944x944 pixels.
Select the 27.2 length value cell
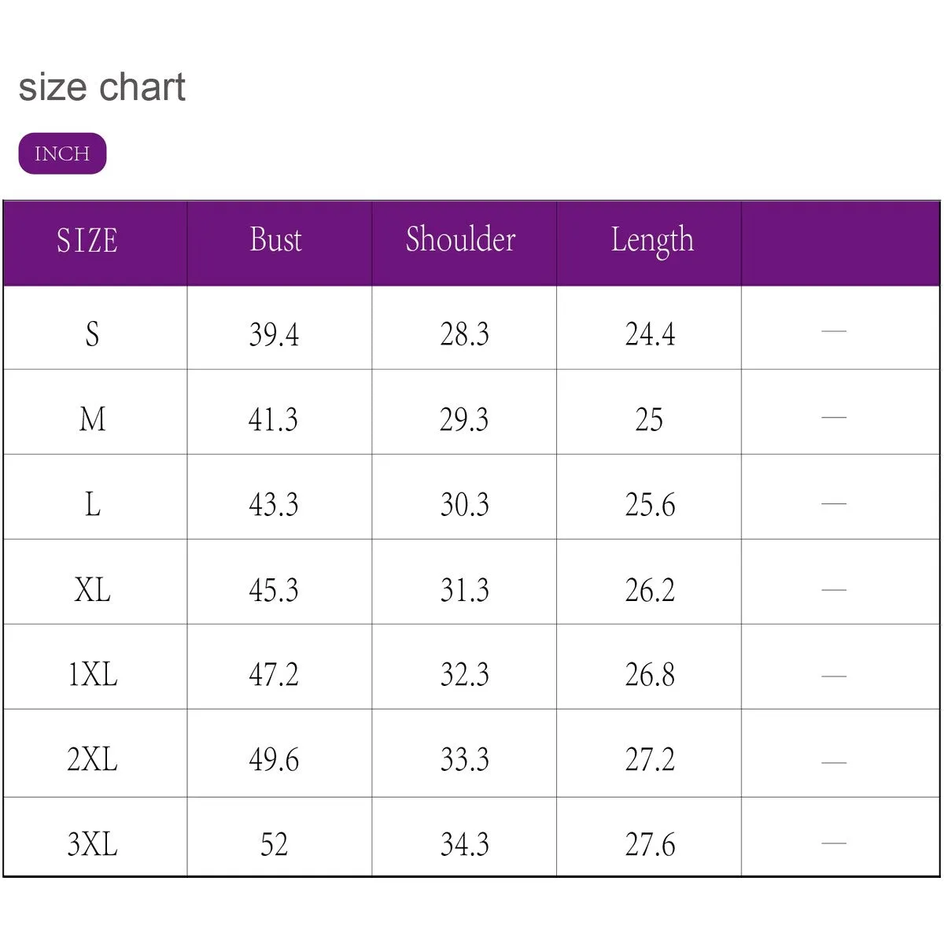pyautogui.click(x=650, y=759)
